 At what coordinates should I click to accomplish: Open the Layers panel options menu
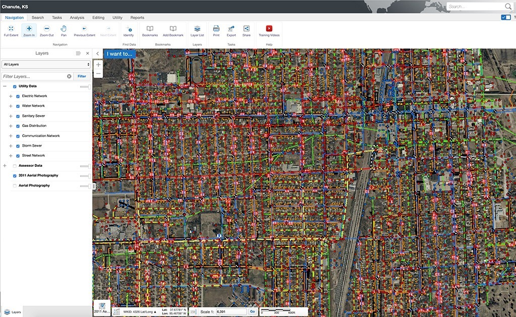pos(78,53)
